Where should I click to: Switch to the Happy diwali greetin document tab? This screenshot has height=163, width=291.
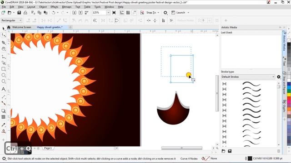pos(50,27)
